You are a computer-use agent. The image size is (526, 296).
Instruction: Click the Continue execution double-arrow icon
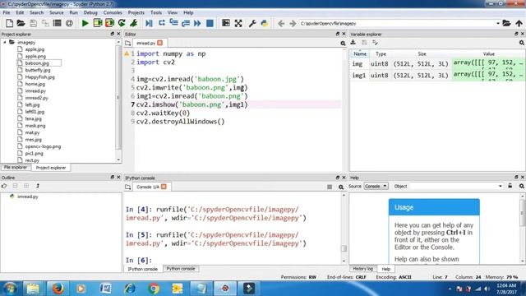(x=197, y=23)
